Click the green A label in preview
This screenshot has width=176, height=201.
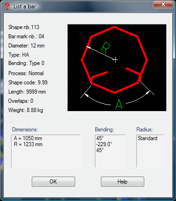click(119, 104)
